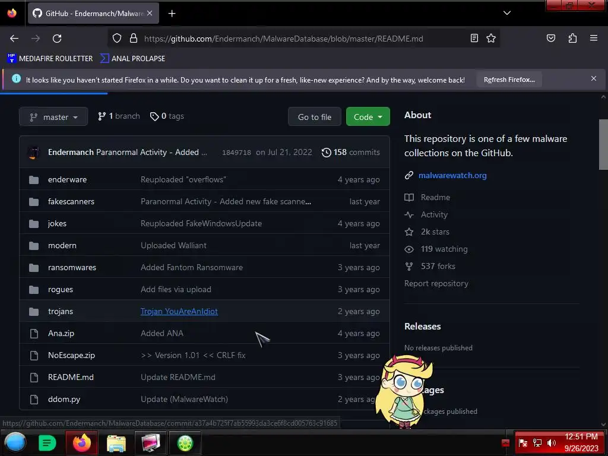Viewport: 608px width, 456px height.
Task: Open ddom.py file
Action: (x=64, y=400)
